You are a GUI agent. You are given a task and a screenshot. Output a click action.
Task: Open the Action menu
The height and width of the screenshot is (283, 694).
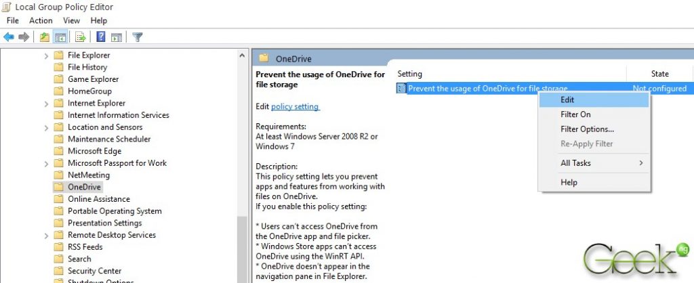pos(41,20)
